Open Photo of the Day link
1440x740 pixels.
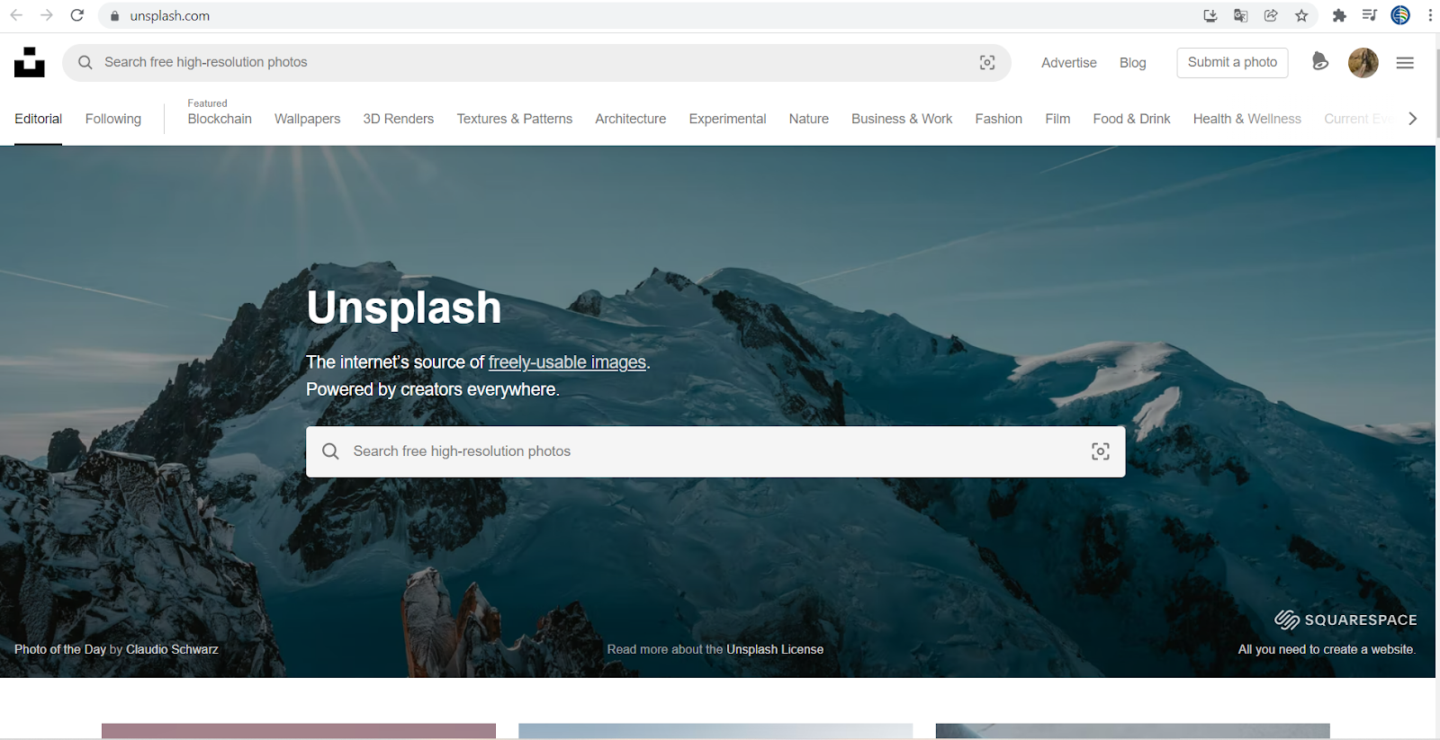[60, 649]
